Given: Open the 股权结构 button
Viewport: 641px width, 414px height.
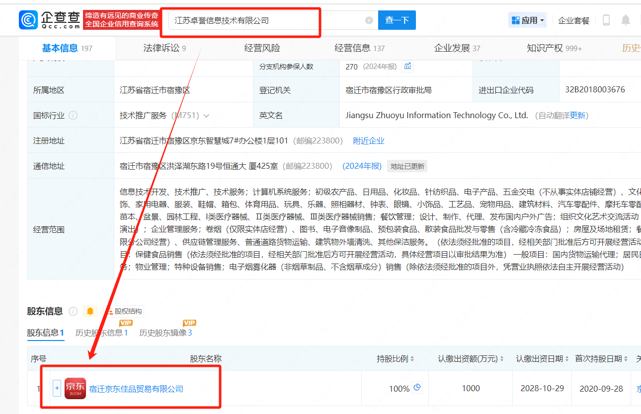Looking at the screenshot, I should (125, 311).
